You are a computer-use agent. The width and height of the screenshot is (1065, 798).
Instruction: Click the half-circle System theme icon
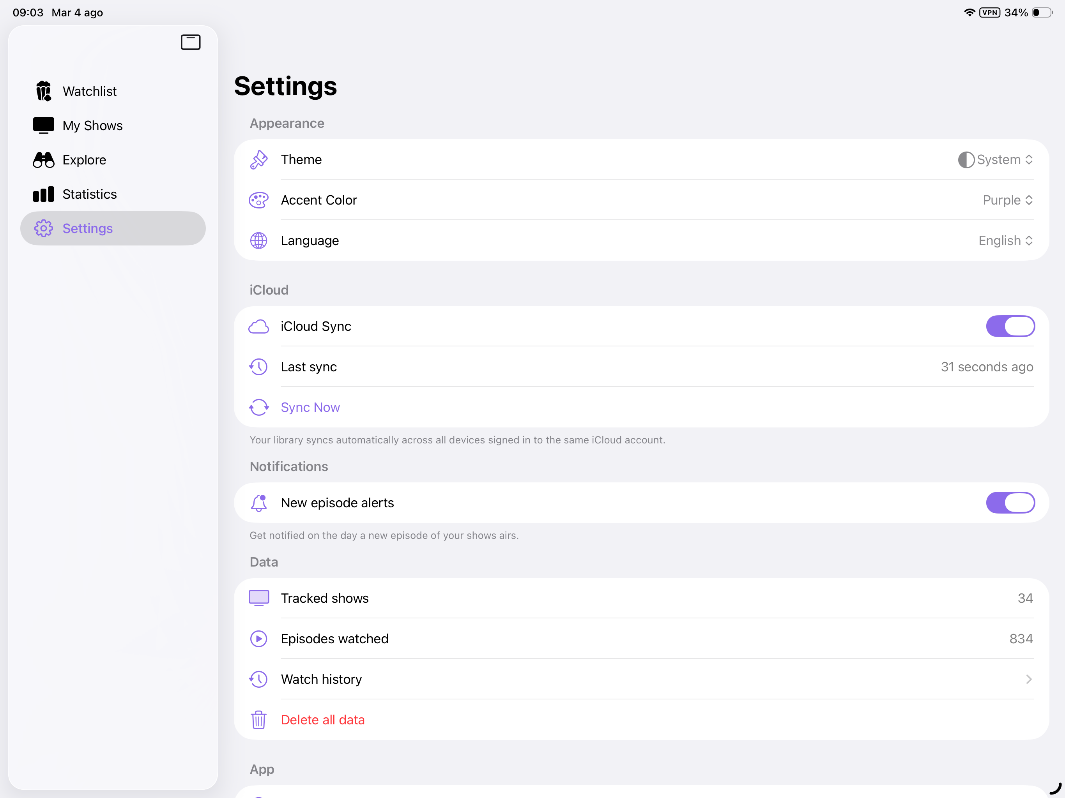[966, 159]
